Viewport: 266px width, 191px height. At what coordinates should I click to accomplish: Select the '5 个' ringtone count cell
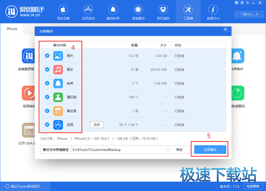click(x=135, y=83)
